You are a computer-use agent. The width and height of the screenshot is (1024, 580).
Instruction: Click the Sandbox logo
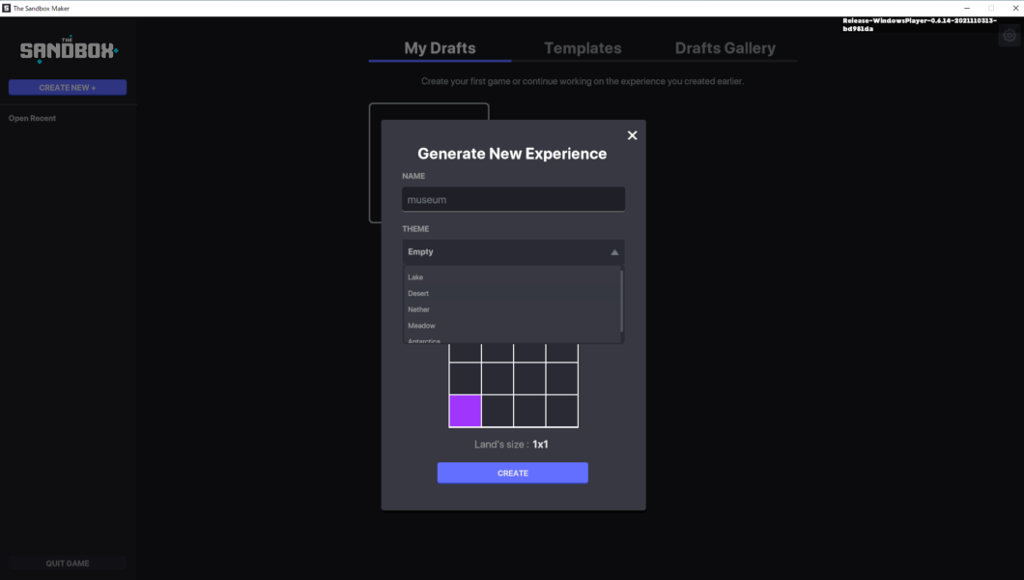(x=69, y=49)
